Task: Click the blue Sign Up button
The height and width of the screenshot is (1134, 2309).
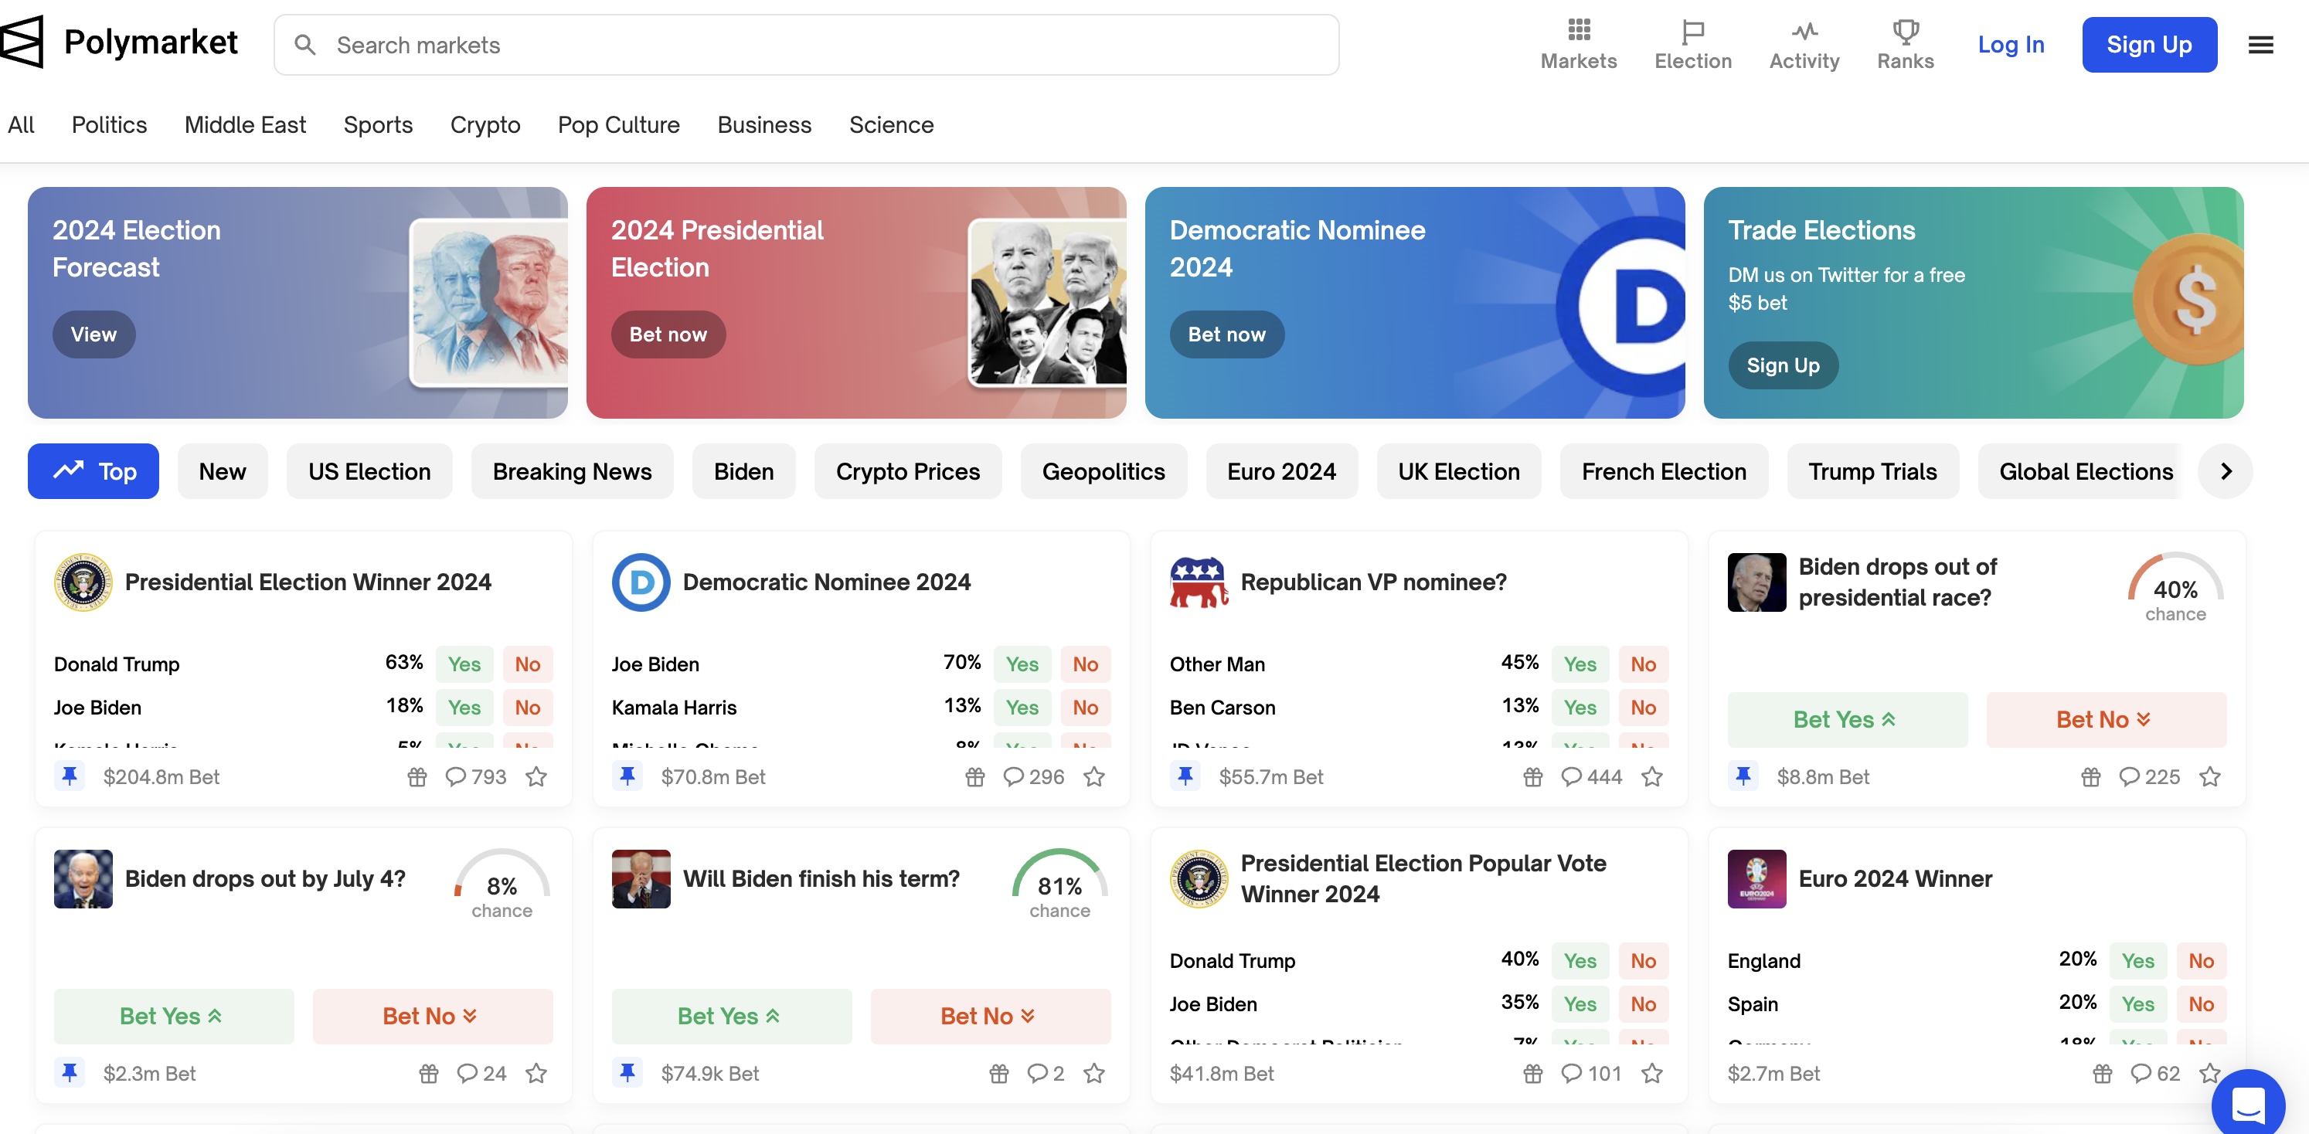Action: pyautogui.click(x=2148, y=45)
